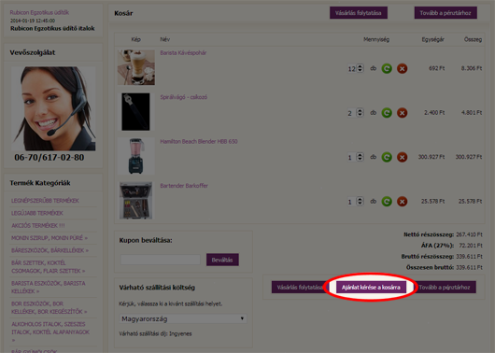Adjust Spirálvágó quantity stepper arrows
The height and width of the screenshot is (353, 495).
(x=360, y=112)
